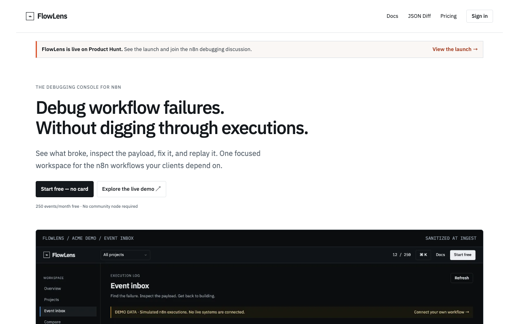Image resolution: width=519 pixels, height=324 pixels.
Task: Click the Refresh button in Event inbox
Action: pos(461,278)
